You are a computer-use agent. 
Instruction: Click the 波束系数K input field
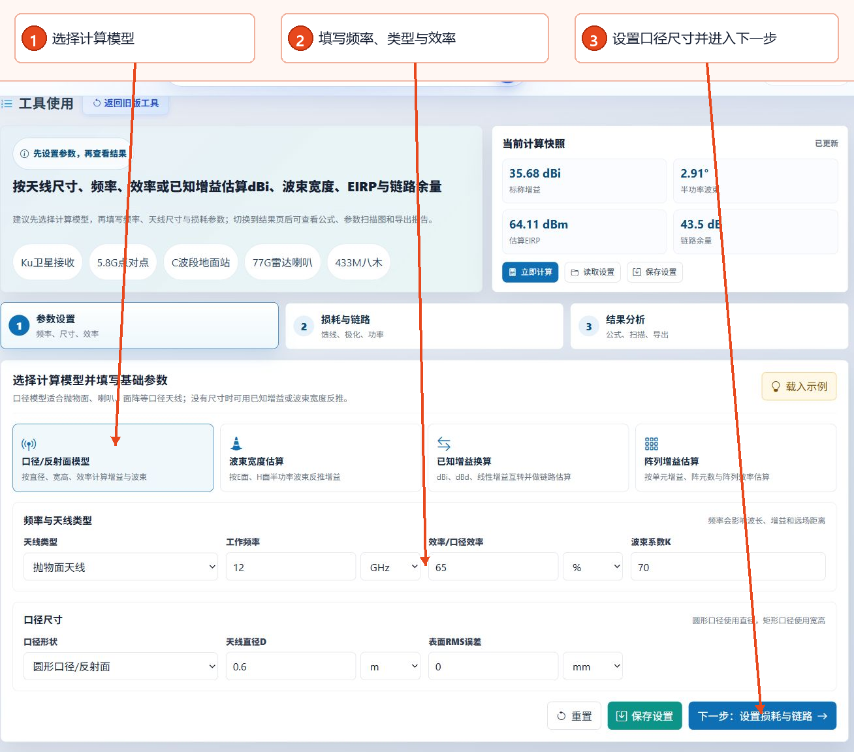728,567
